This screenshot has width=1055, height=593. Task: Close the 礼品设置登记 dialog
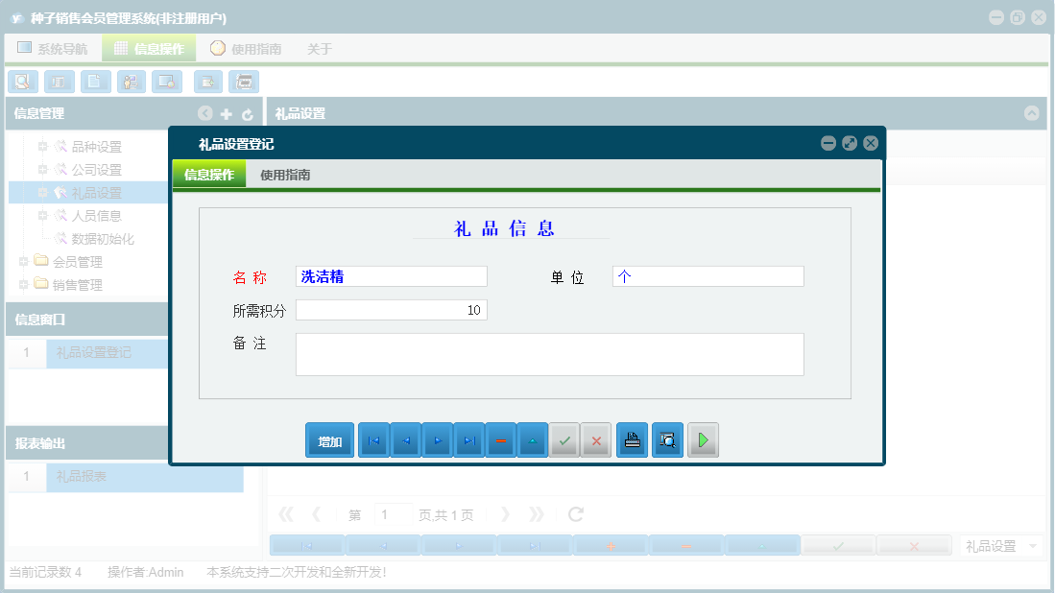click(x=871, y=143)
